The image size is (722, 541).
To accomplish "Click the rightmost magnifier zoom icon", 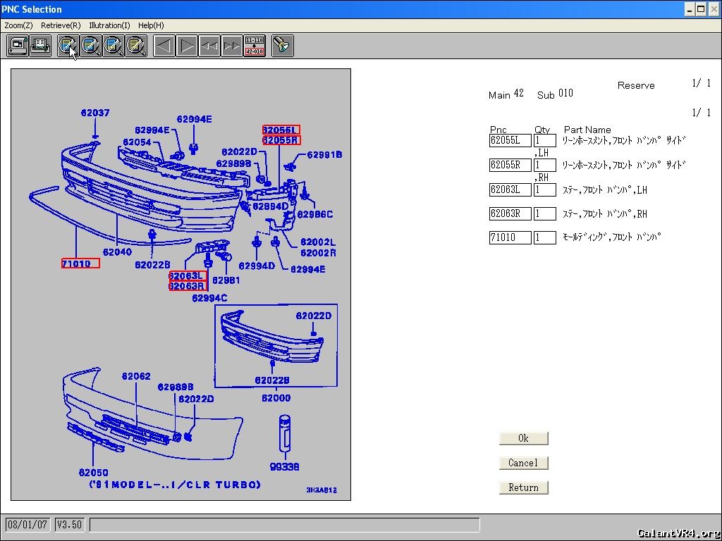I will (136, 46).
